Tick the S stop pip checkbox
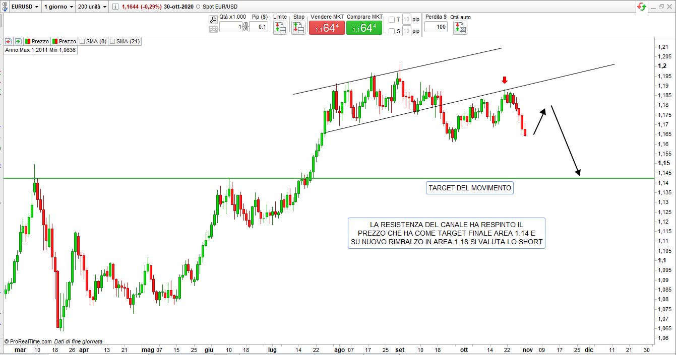 (392, 31)
